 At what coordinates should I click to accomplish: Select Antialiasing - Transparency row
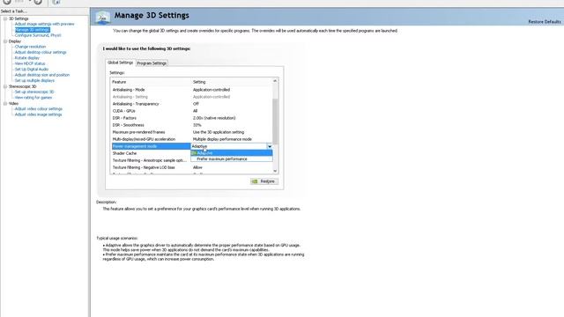[x=191, y=104]
